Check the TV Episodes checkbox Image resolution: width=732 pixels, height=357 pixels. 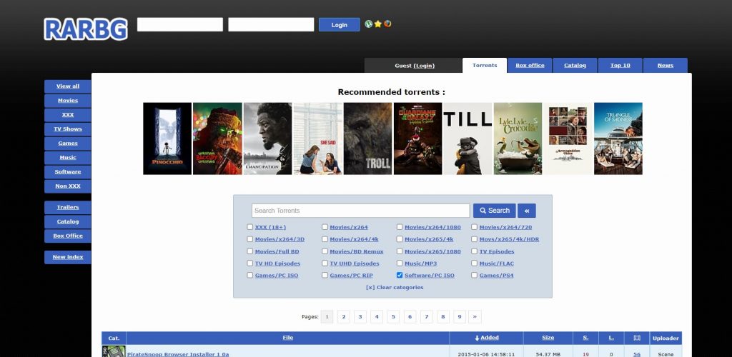click(x=475, y=251)
